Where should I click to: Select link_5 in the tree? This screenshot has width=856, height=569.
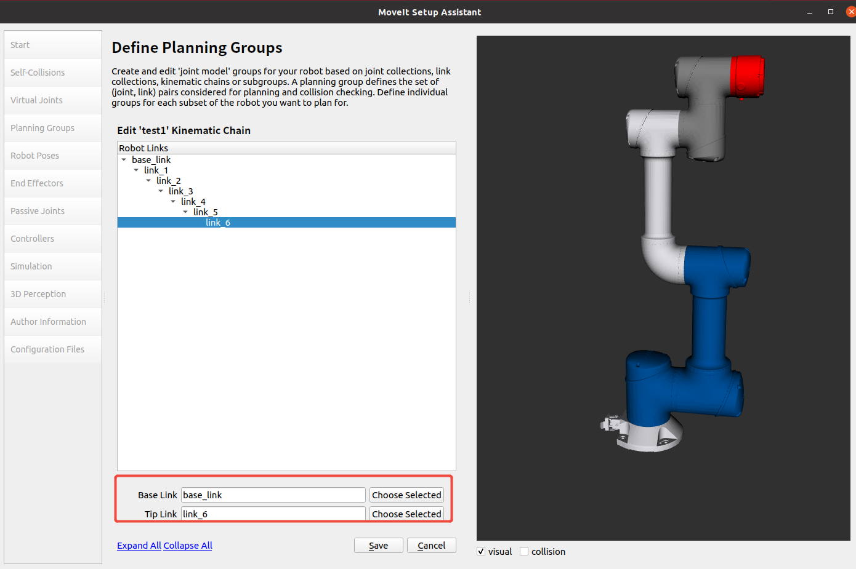pos(205,212)
